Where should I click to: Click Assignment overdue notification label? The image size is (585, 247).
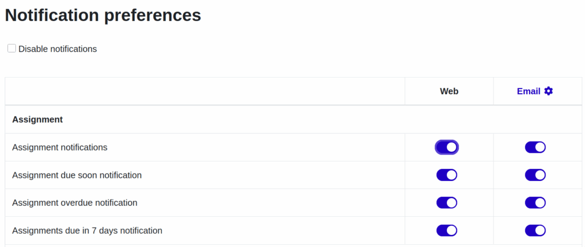point(74,203)
